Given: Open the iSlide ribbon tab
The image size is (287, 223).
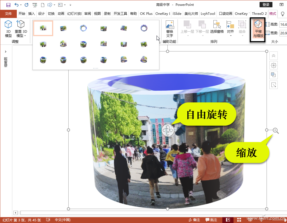Looking at the screenshot, I should pos(176,13).
